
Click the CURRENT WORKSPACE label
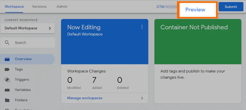pos(21,20)
